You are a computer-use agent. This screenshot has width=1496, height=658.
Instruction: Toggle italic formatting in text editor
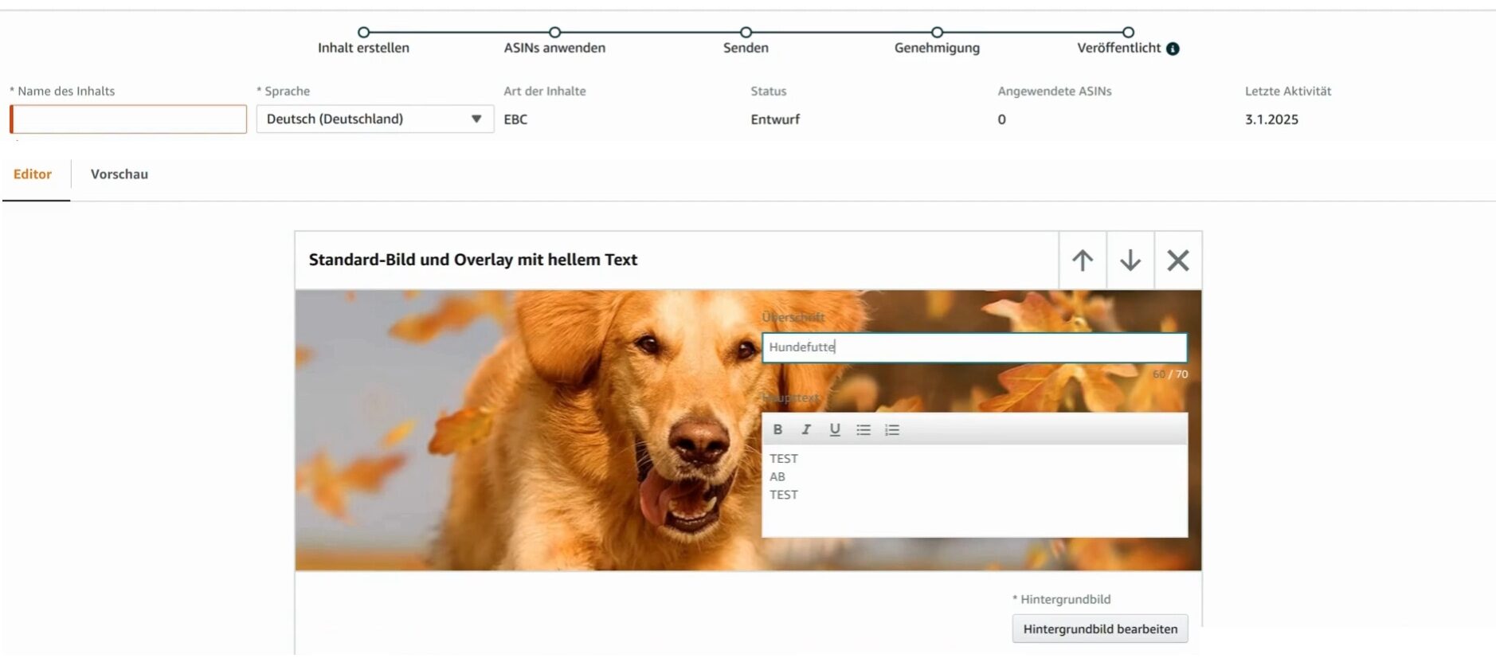[806, 429]
